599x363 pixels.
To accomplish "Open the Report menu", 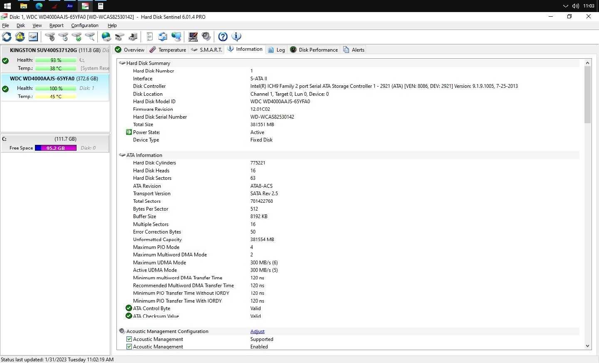I will tap(56, 25).
